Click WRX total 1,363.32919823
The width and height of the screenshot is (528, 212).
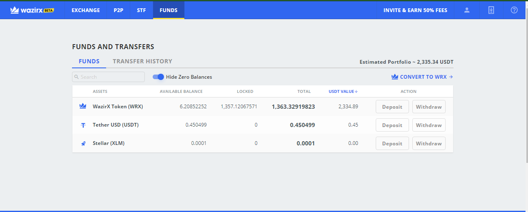coord(293,107)
